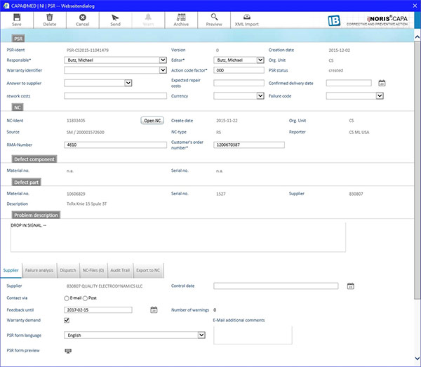Click the Confirmed delivery date field

coord(349,83)
